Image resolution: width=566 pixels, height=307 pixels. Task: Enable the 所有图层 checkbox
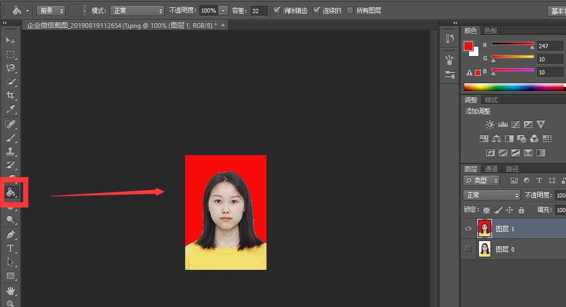(350, 10)
